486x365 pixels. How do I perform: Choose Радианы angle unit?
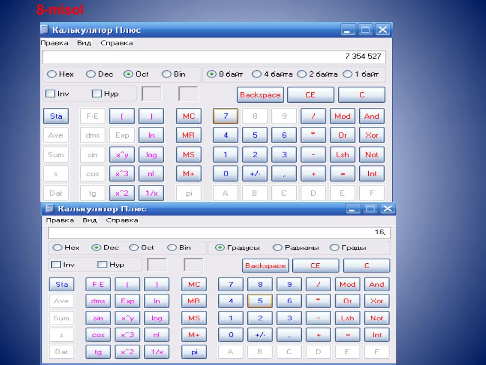pyautogui.click(x=277, y=248)
